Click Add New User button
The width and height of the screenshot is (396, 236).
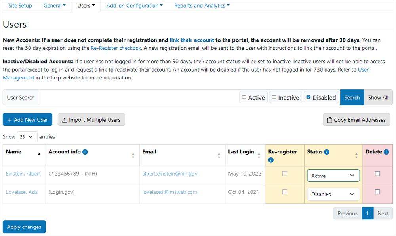(x=28, y=120)
